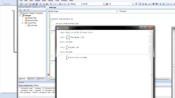175x98 pixels.
Task: Click the Out 95.4404 result in the notebook
Action: tap(69, 52)
